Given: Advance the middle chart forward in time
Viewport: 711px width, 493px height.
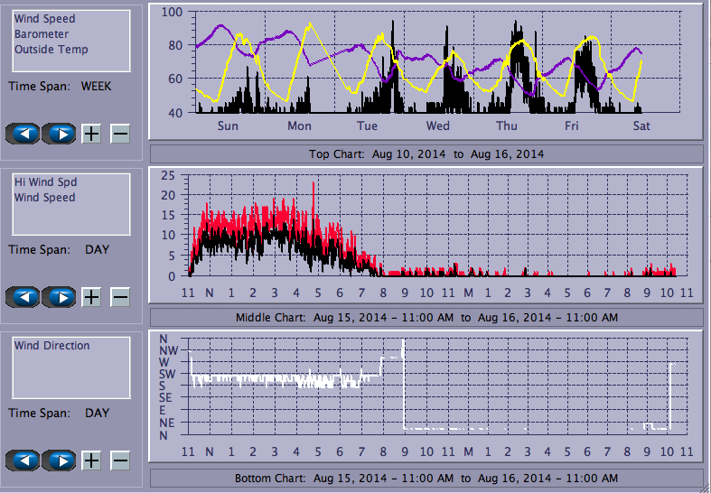Looking at the screenshot, I should pyautogui.click(x=59, y=297).
